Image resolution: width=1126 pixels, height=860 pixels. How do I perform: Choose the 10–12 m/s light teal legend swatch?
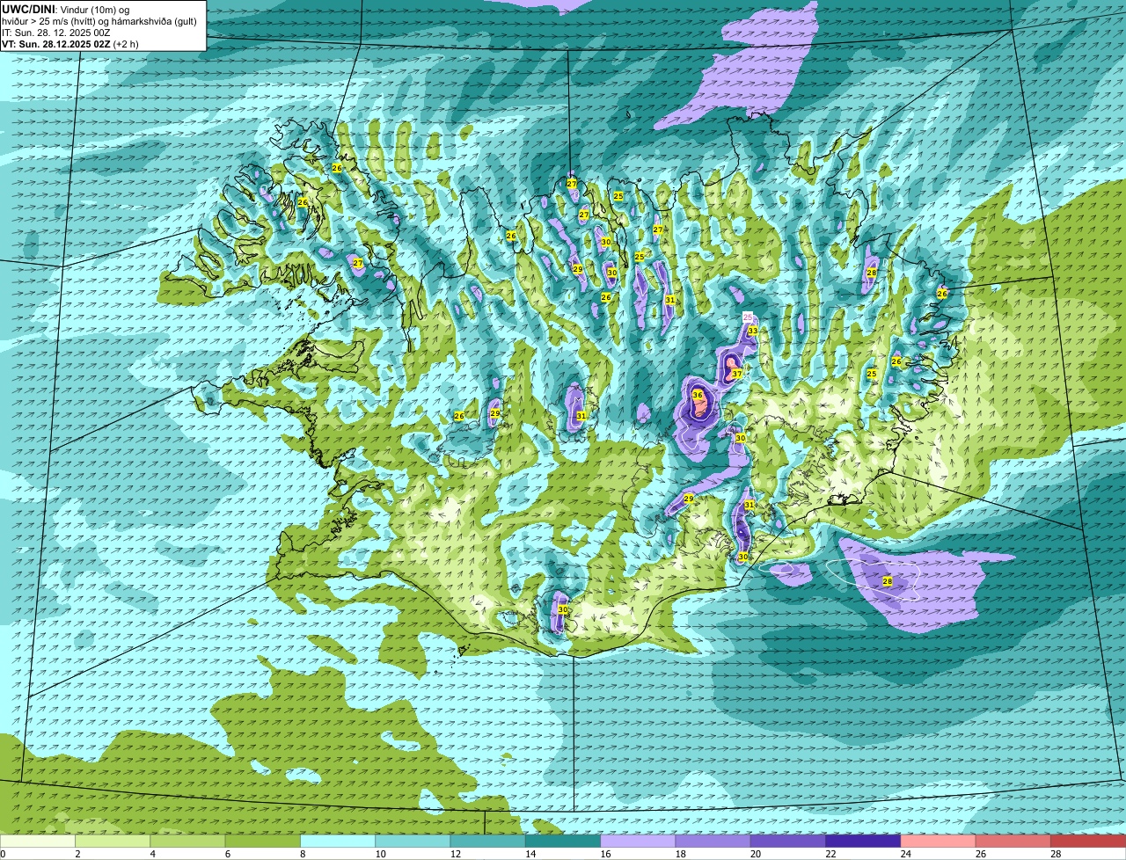tap(413, 842)
